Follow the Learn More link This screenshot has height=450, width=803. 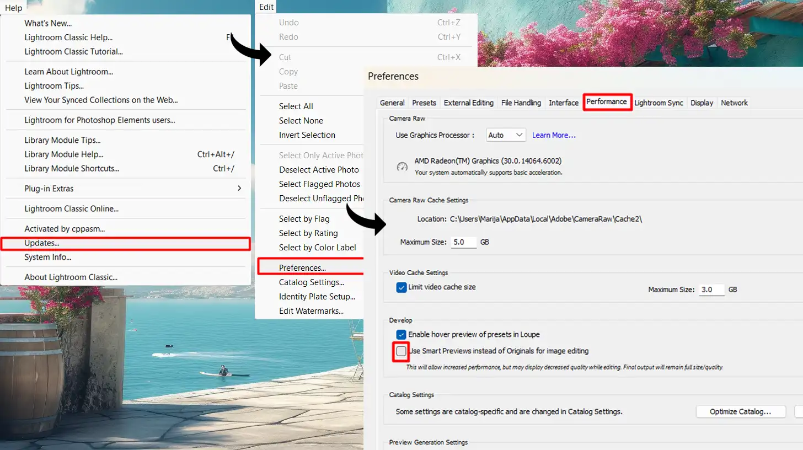[x=554, y=135]
